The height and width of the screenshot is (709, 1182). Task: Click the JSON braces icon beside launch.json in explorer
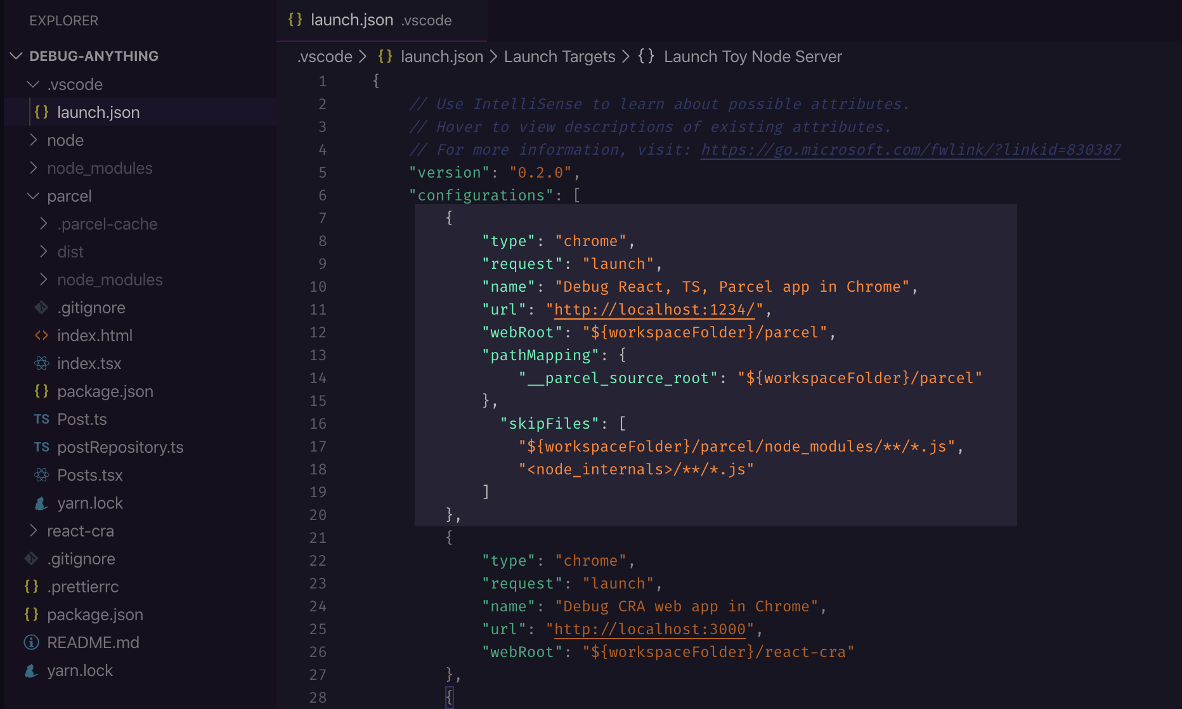(42, 112)
